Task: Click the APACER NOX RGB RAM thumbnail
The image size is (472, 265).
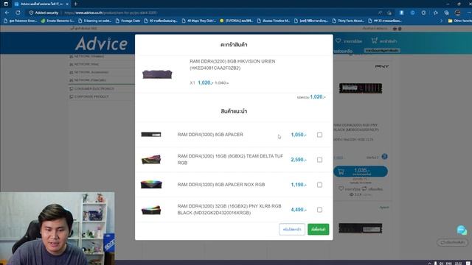Action: (x=151, y=184)
